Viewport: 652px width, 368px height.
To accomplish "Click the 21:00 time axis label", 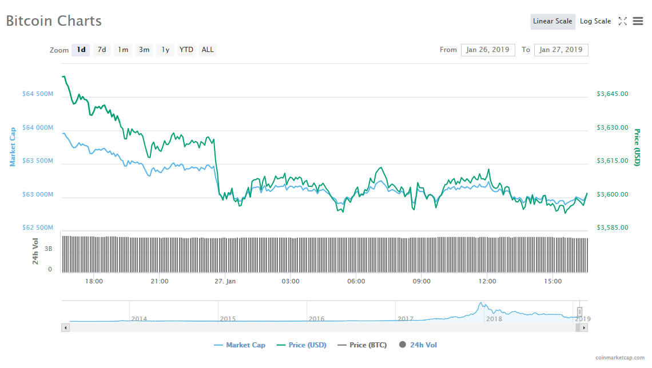I will point(160,281).
